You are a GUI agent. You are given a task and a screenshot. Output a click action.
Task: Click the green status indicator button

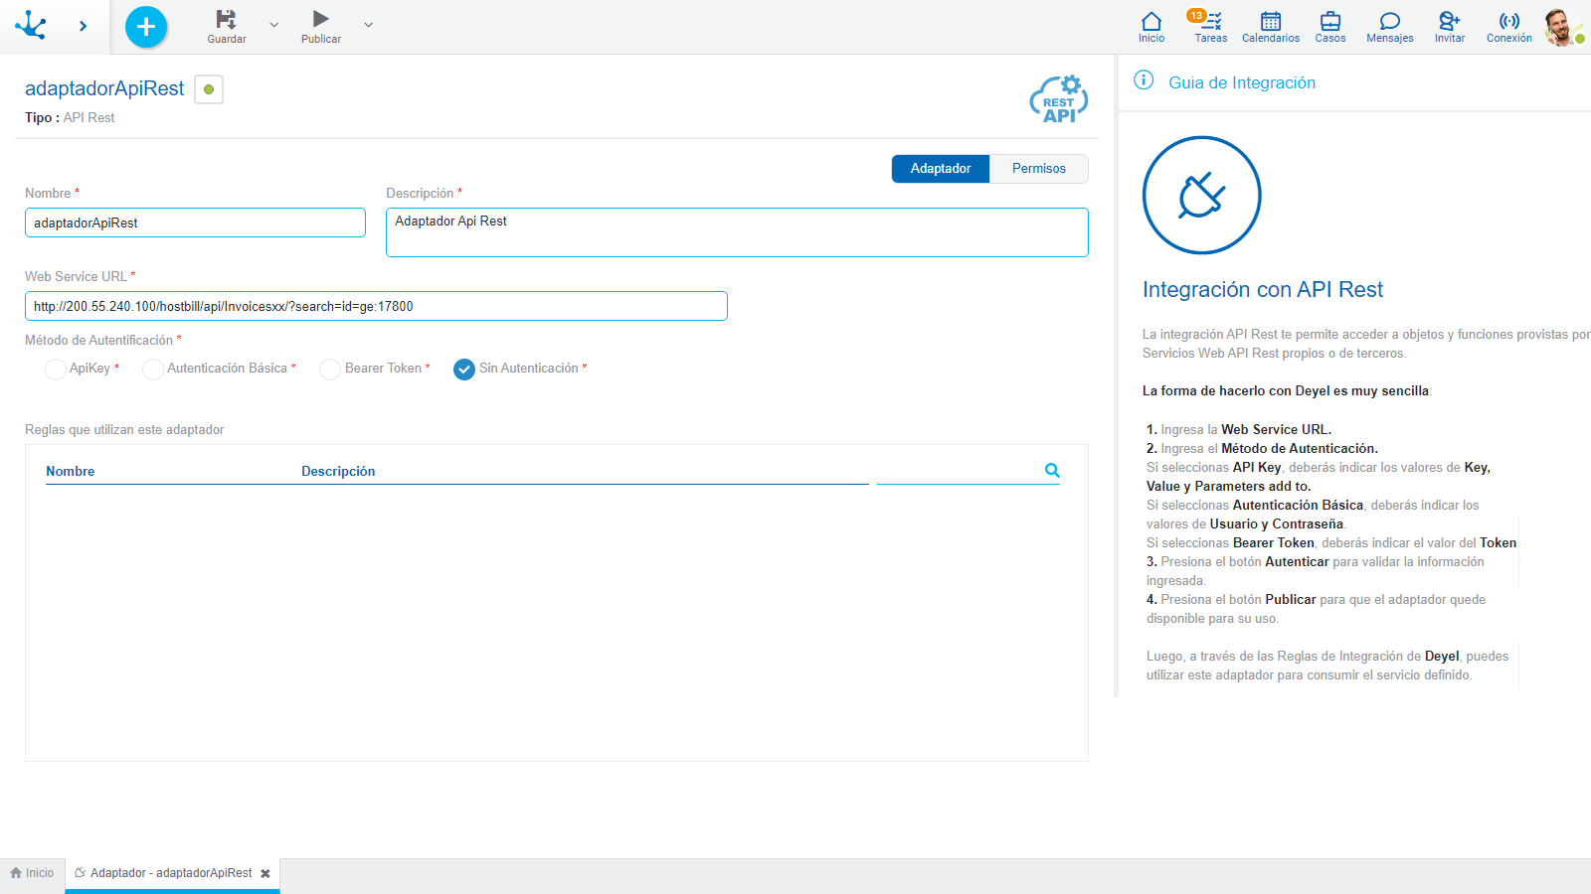coord(209,89)
